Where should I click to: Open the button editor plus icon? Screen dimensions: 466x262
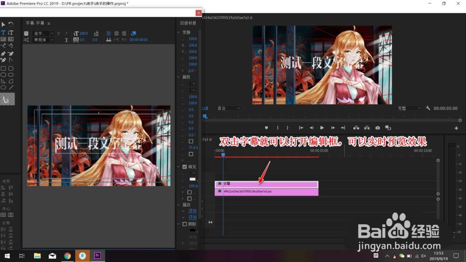[x=456, y=128]
